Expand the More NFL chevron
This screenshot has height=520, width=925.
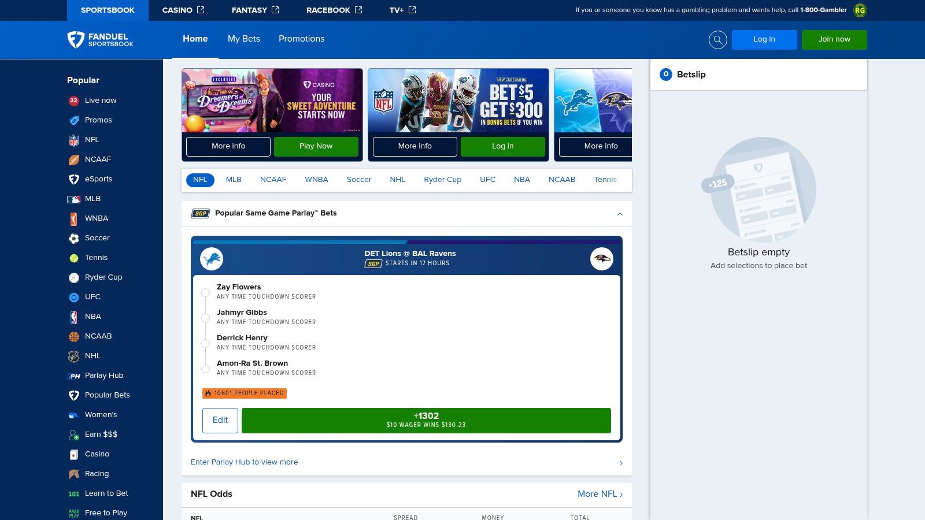(621, 495)
